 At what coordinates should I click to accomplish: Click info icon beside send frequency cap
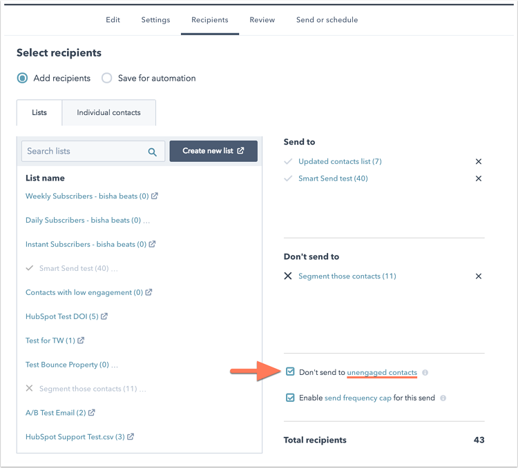443,398
